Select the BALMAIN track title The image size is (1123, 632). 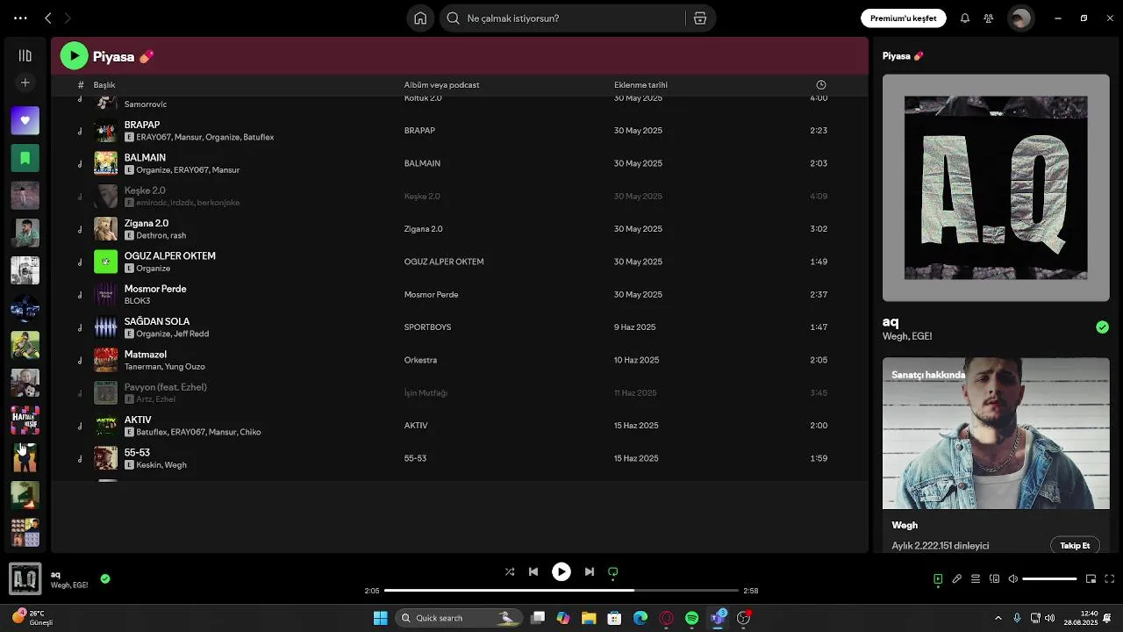point(145,158)
